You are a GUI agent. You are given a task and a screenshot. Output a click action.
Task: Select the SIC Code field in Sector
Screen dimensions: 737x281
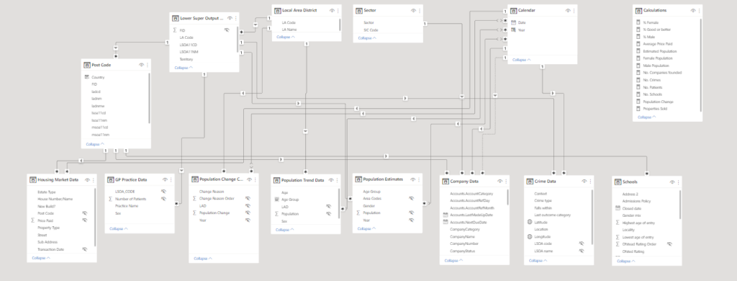tap(371, 30)
